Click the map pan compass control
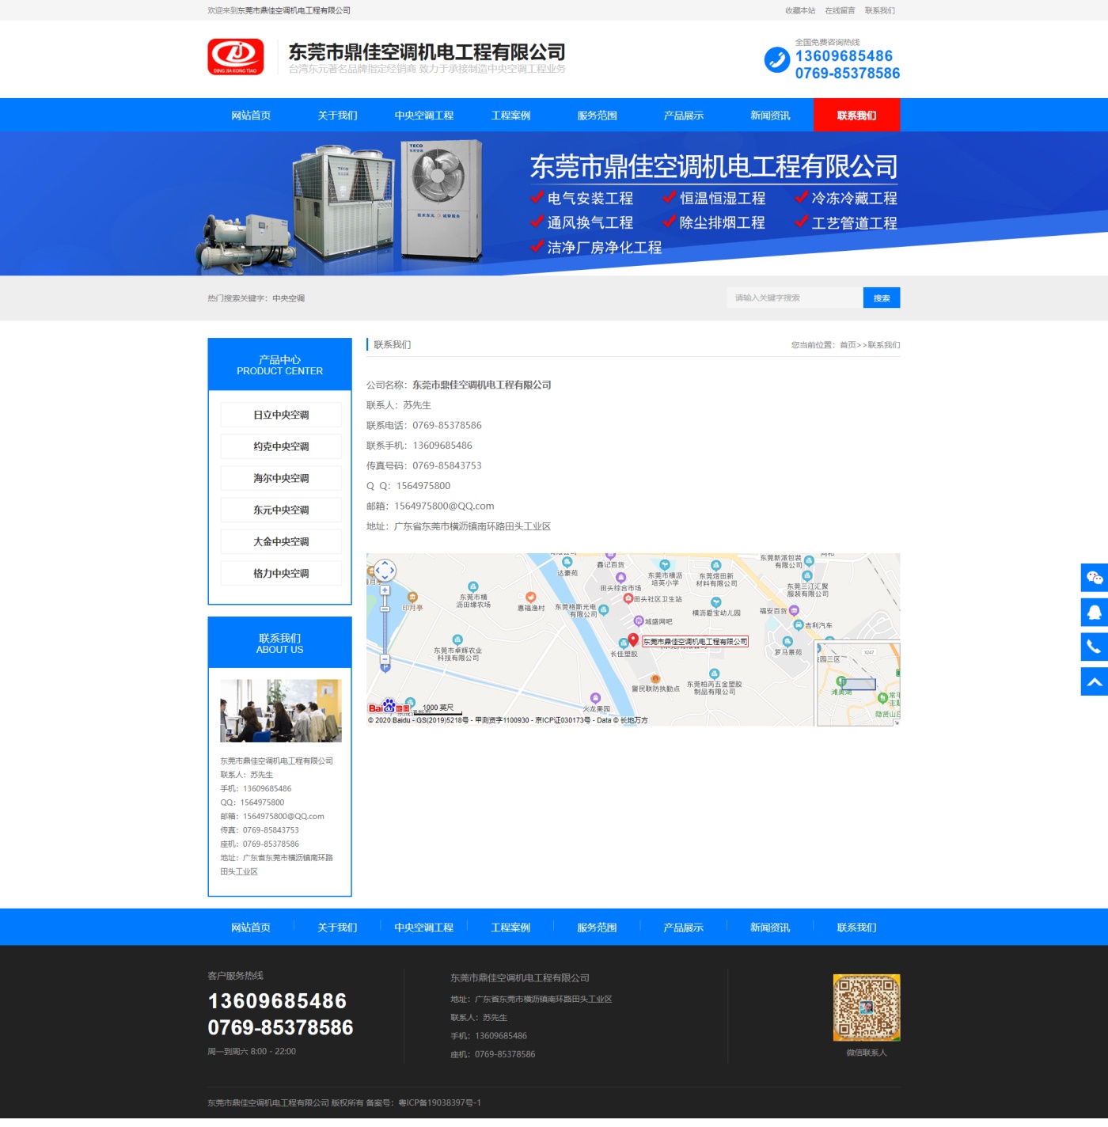The width and height of the screenshot is (1108, 1127). 385,570
